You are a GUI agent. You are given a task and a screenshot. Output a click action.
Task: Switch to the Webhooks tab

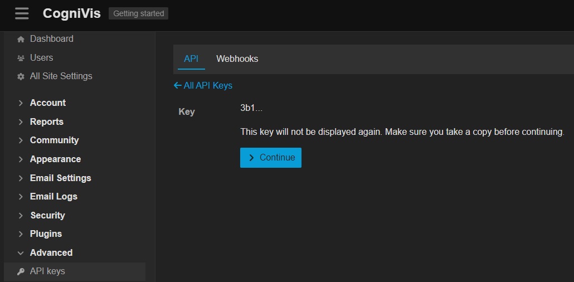click(x=237, y=59)
